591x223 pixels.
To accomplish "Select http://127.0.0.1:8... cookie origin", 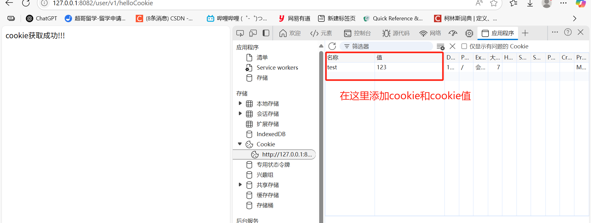I will tap(274, 154).
